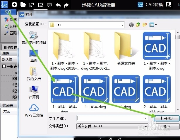180x140 pixels.
Task: Select file 1.dwg
Action: pos(126,92)
